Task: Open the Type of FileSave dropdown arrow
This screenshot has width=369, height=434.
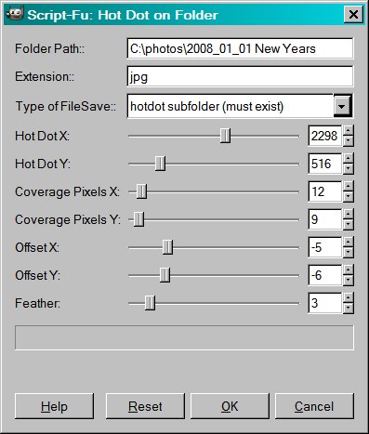Action: point(342,107)
